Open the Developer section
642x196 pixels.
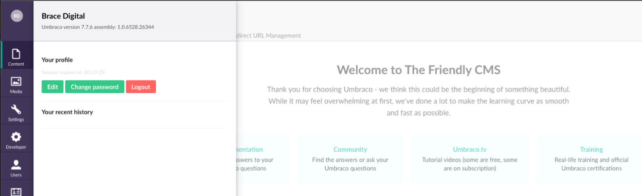(16, 139)
